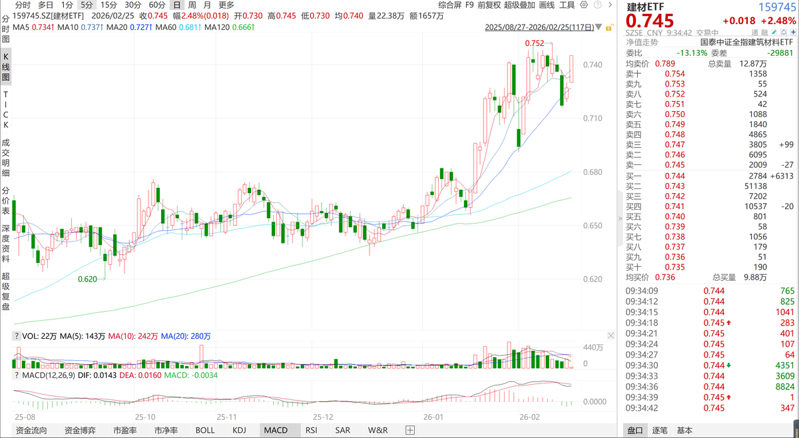Select the 5分 period
The width and height of the screenshot is (799, 438).
[x=87, y=5]
